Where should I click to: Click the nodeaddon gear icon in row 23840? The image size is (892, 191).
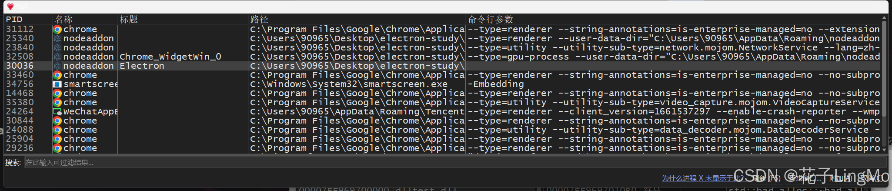click(x=57, y=48)
